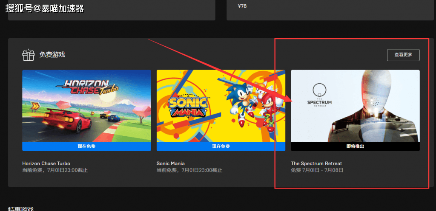436x211 pixels.
Task: Click 现在免费 banner under Horizon Chase Turbo
Action: click(x=86, y=146)
